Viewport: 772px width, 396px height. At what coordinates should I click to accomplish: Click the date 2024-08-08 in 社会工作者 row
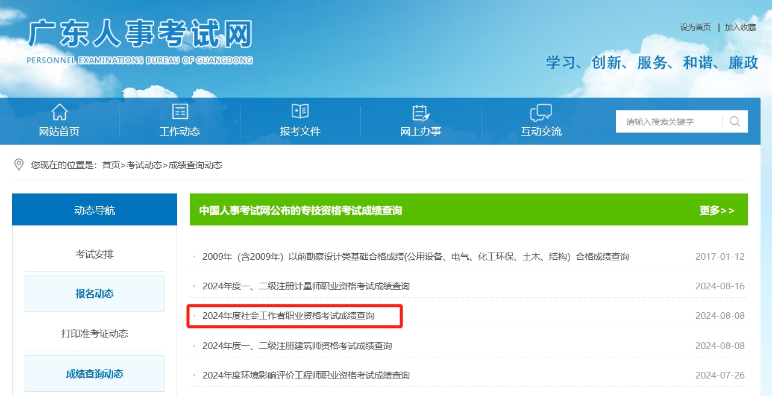click(720, 315)
